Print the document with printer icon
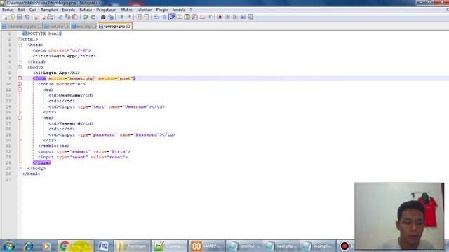This screenshot has width=449, height=252. click(50, 17)
